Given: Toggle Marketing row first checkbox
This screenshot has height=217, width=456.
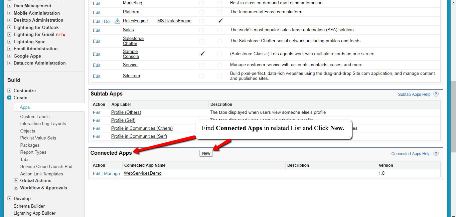Looking at the screenshot, I should (202, 3).
